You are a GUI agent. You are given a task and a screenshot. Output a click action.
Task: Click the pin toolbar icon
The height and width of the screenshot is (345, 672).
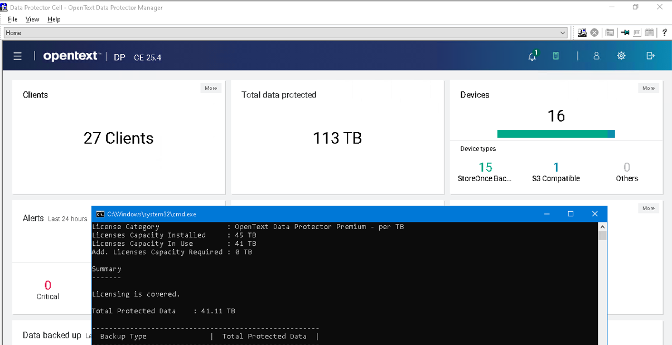click(x=625, y=33)
